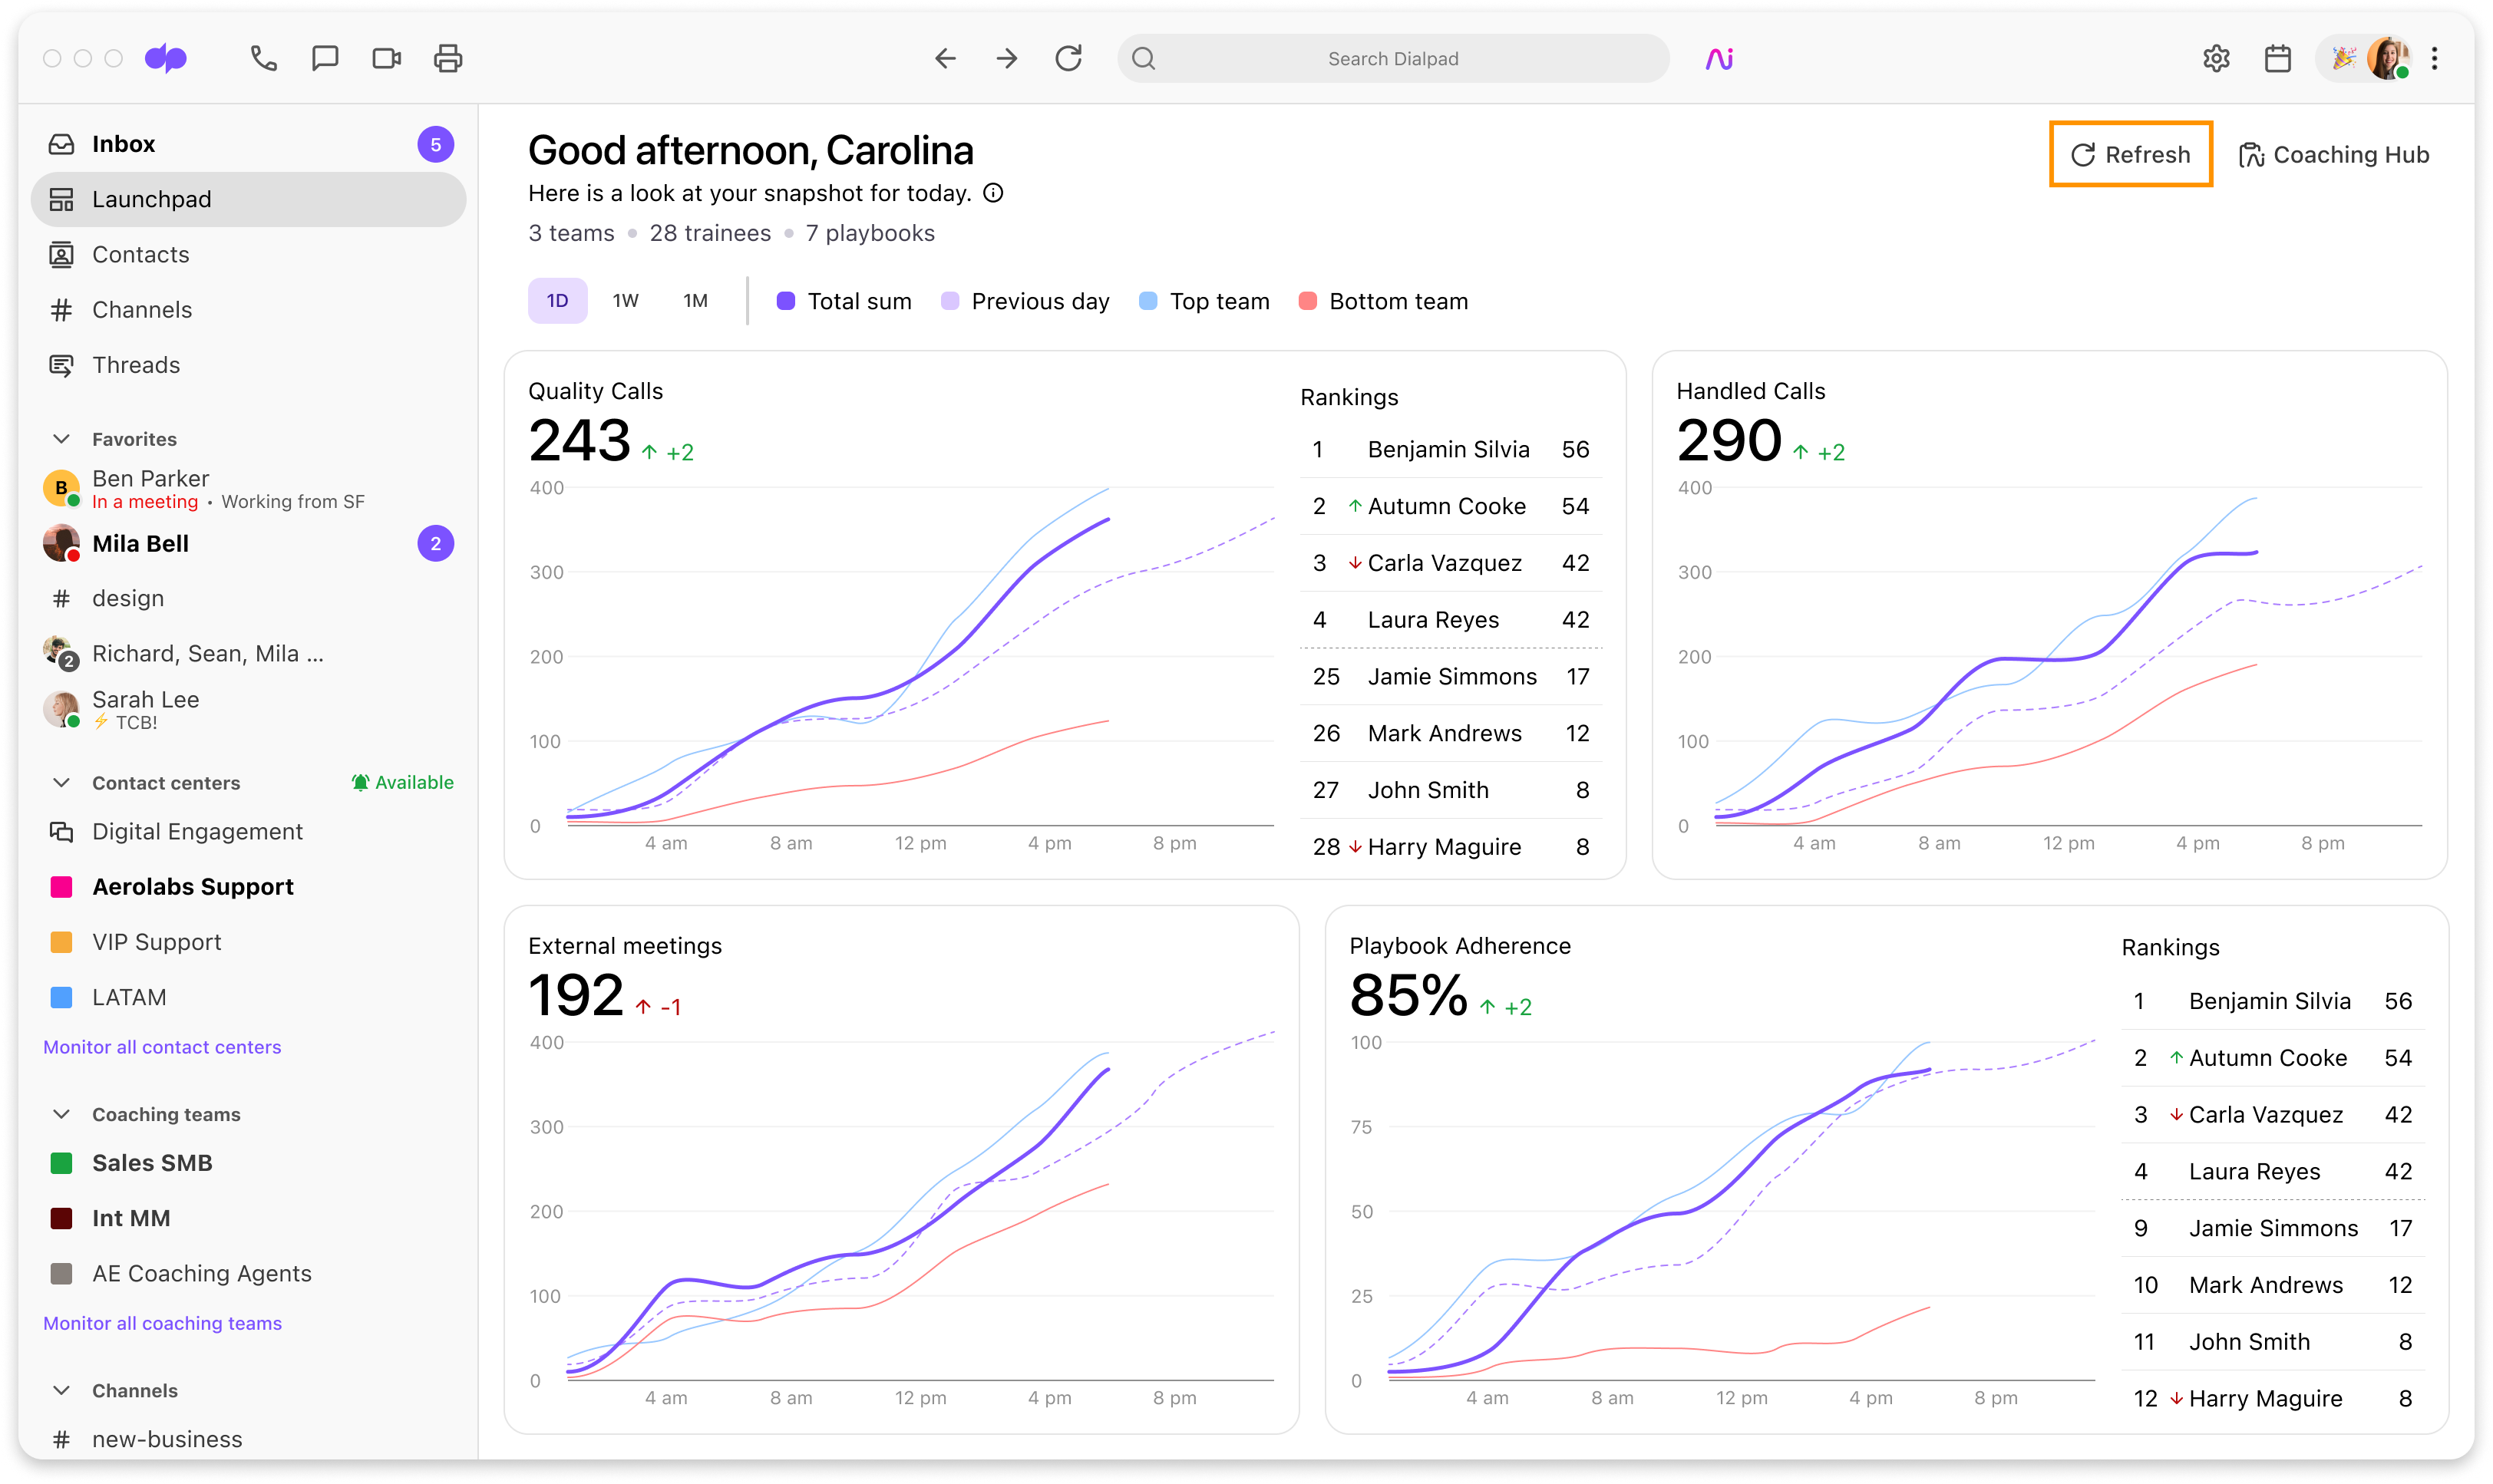This screenshot has width=2493, height=1484.
Task: Click the Refresh button
Action: [x=2131, y=154]
